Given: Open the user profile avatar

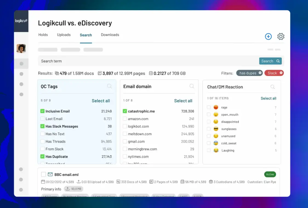Looking at the screenshot, I should click(21, 48).
